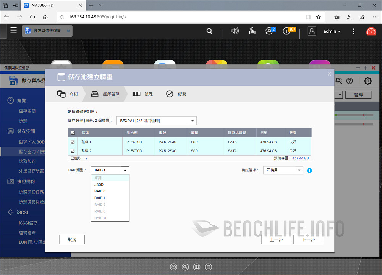
Task: Expand the REXP#1 enclosure dropdown
Action: tap(156, 121)
